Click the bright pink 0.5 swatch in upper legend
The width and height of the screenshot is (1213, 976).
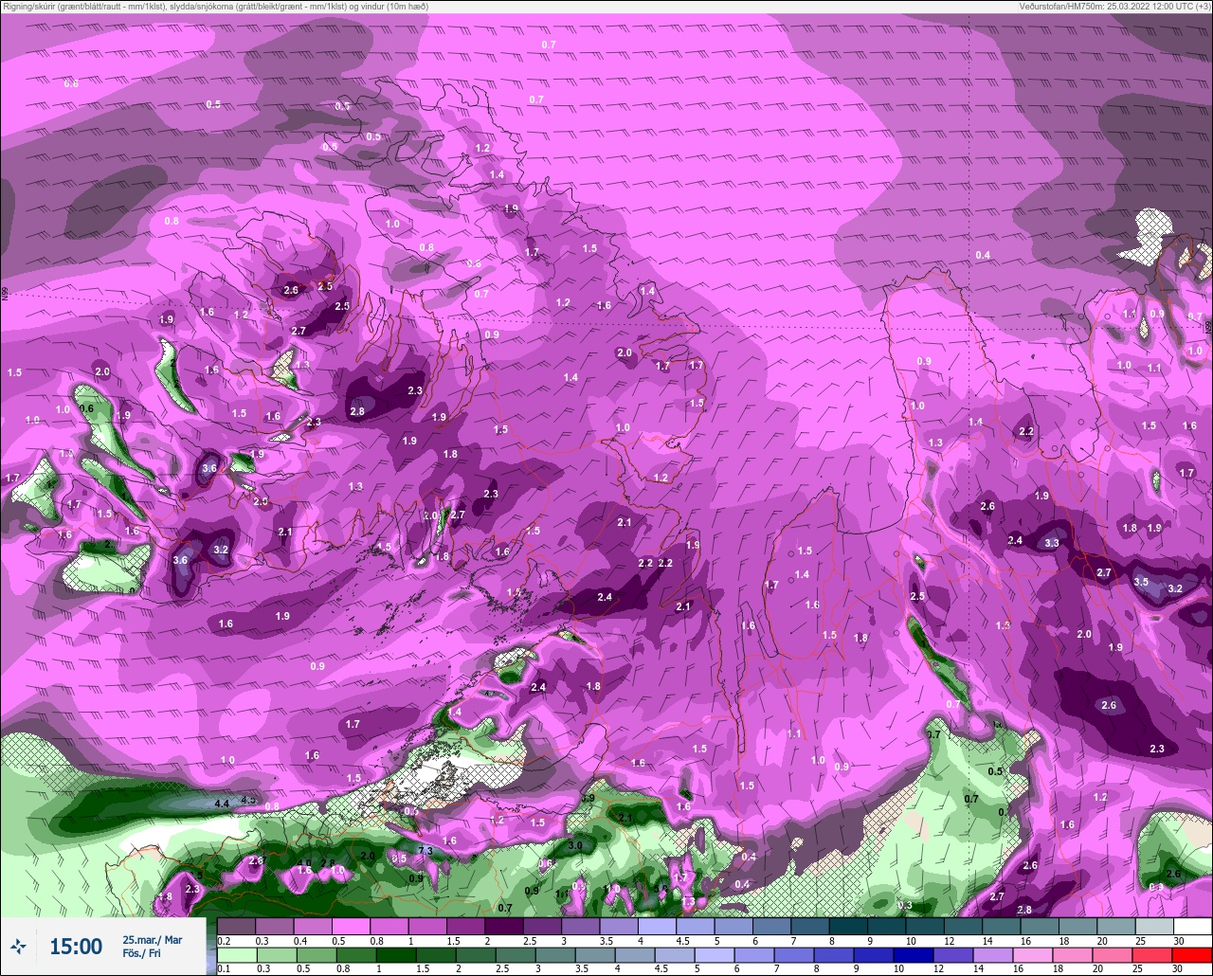tap(351, 926)
